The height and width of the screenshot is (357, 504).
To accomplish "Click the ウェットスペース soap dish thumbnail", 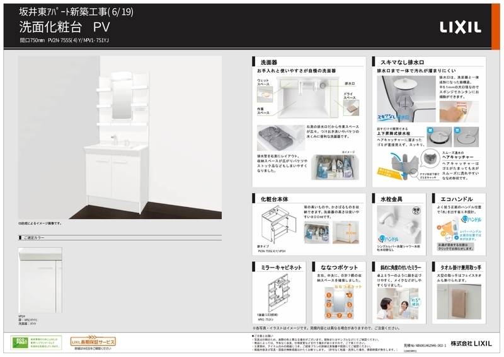I will pyautogui.click(x=265, y=95).
